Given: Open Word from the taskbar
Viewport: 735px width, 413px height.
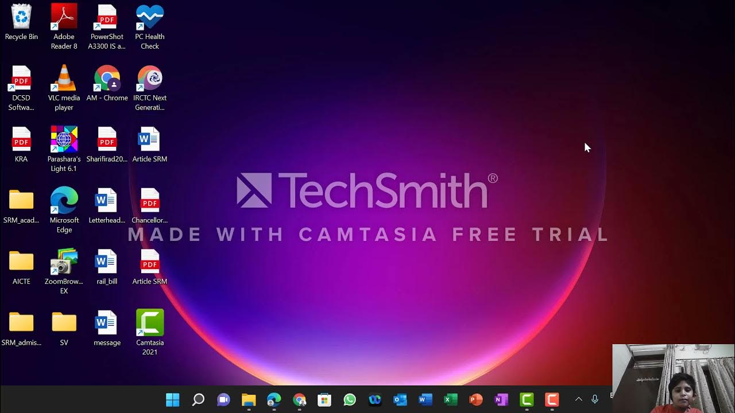Looking at the screenshot, I should 425,400.
